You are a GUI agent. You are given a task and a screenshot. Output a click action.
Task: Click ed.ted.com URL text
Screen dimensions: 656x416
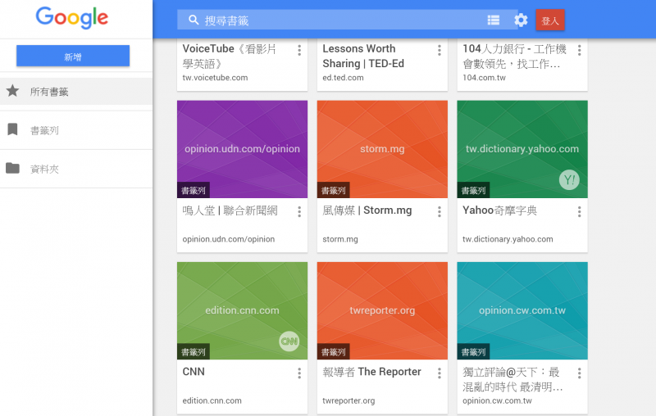343,78
